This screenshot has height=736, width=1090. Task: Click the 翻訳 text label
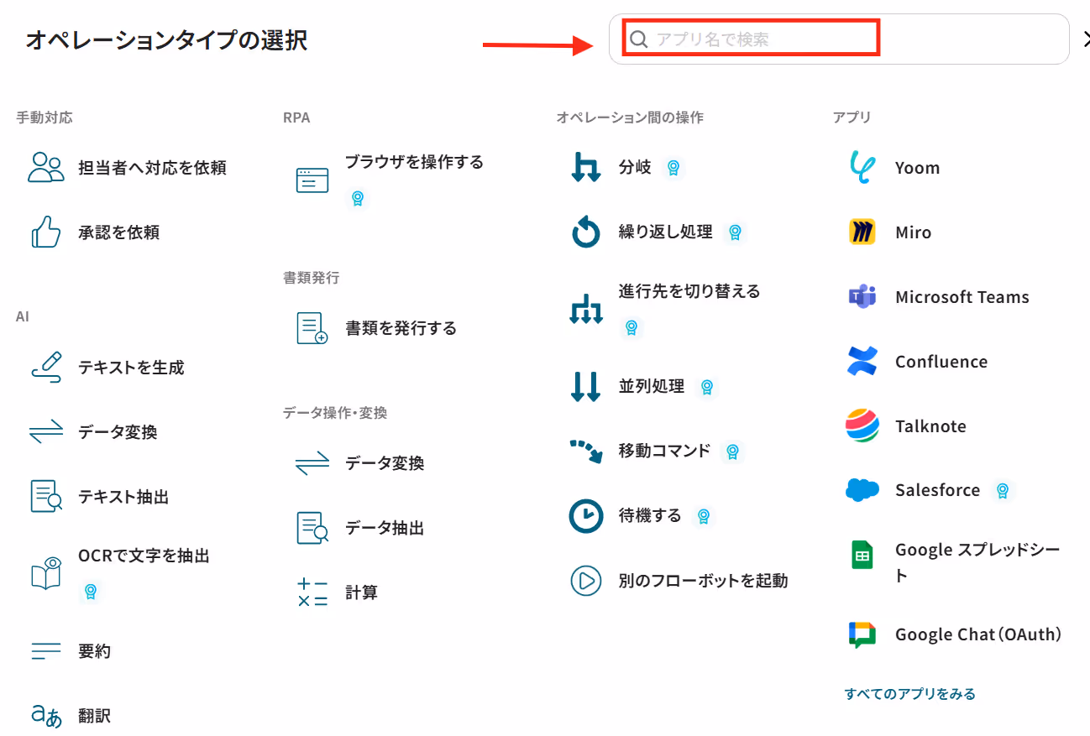(x=95, y=716)
